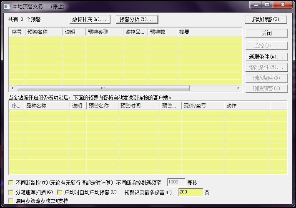Click 预警名称 column header in lower table
This screenshot has height=208, width=296.
[102, 106]
